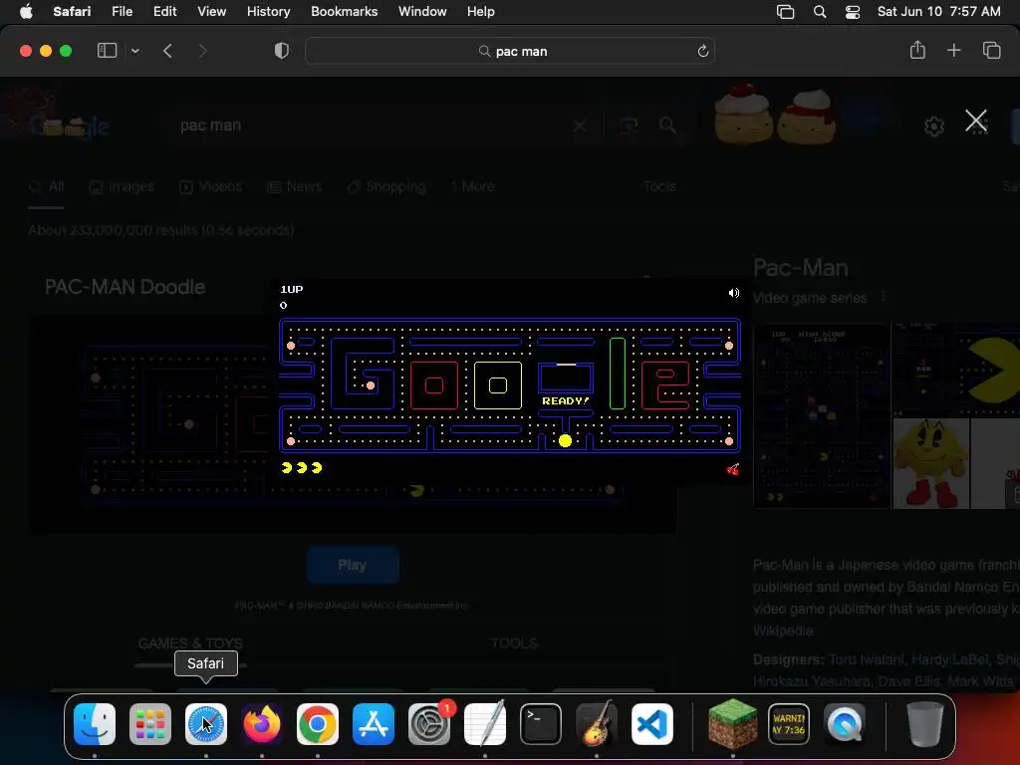The width and height of the screenshot is (1020, 765).
Task: Open Finder from the Dock
Action: click(95, 723)
